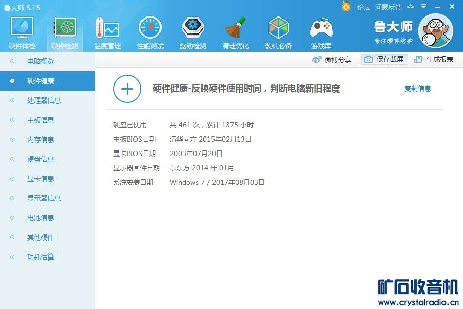This screenshot has width=463, height=309.
Task: Open the 问题反馈 feedback link
Action: tap(388, 7)
